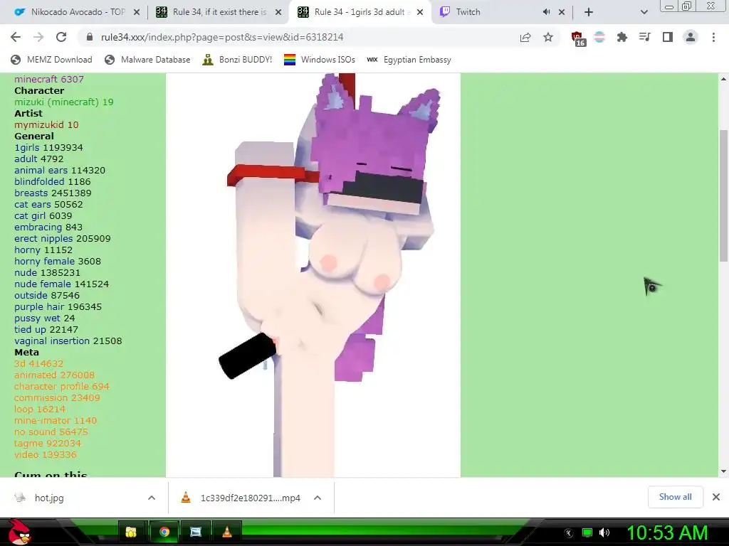Open the Angry Birds start button

tap(20, 532)
